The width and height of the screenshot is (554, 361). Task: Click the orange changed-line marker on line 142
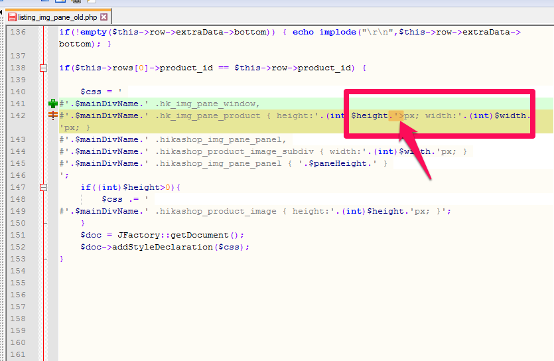[53, 115]
